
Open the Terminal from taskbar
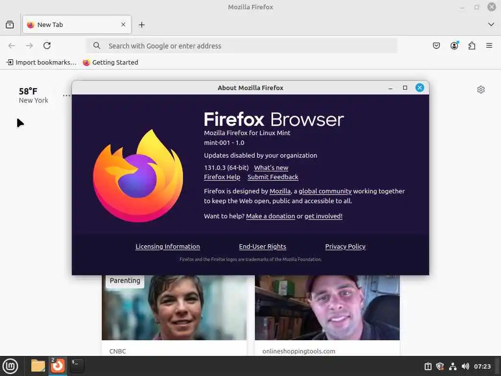click(77, 366)
